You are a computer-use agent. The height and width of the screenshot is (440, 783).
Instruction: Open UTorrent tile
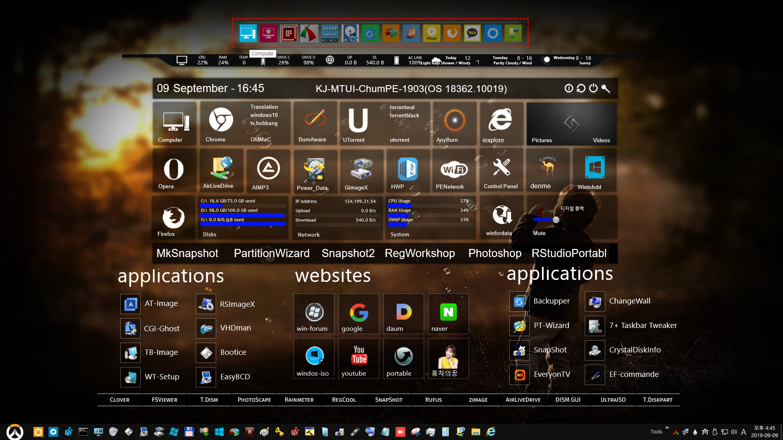pyautogui.click(x=358, y=123)
